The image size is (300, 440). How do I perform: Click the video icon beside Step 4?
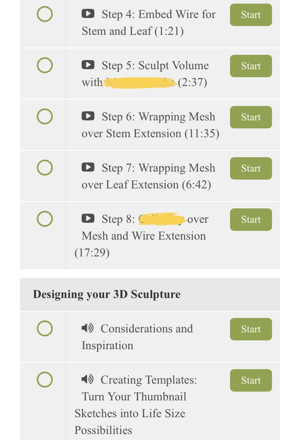[88, 13]
